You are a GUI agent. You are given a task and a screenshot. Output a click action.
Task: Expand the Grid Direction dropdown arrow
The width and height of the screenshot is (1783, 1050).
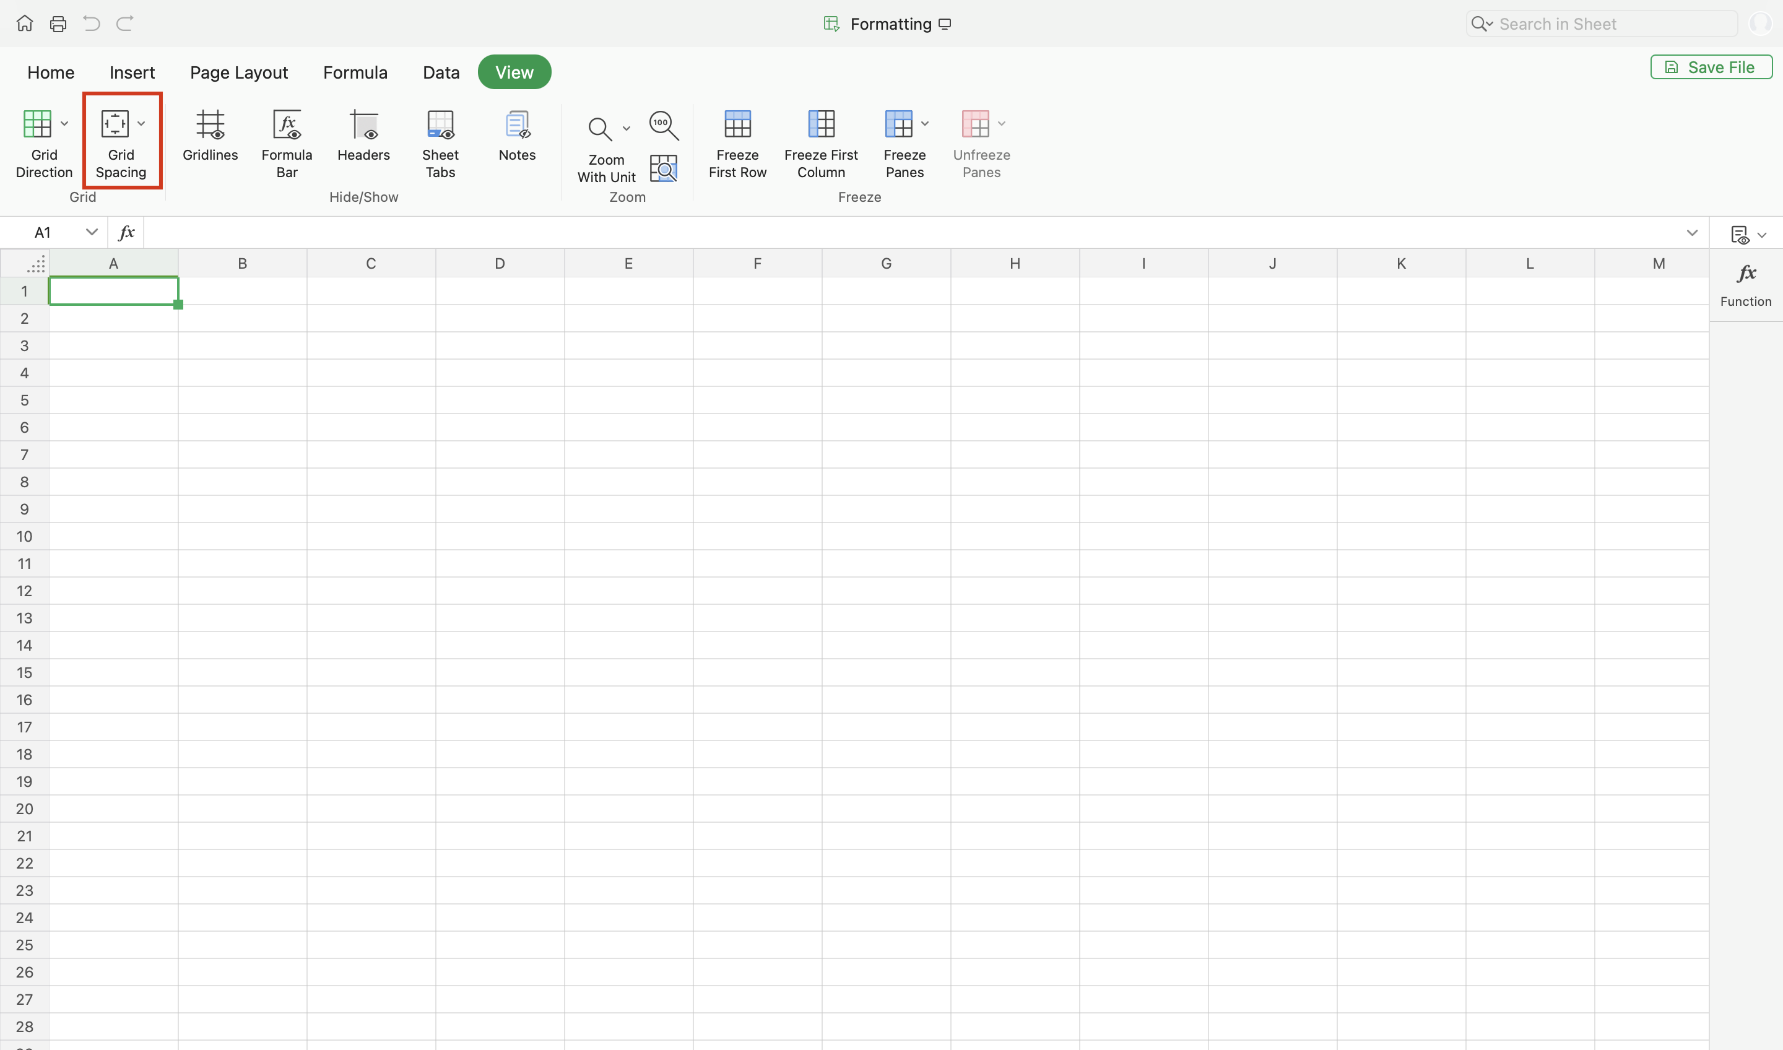click(x=64, y=124)
